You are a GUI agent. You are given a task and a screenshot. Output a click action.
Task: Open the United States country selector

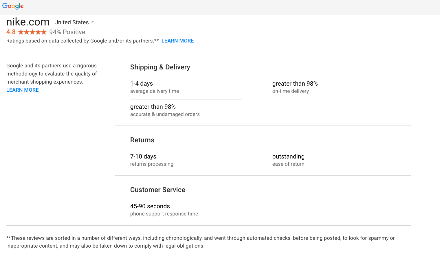point(72,22)
